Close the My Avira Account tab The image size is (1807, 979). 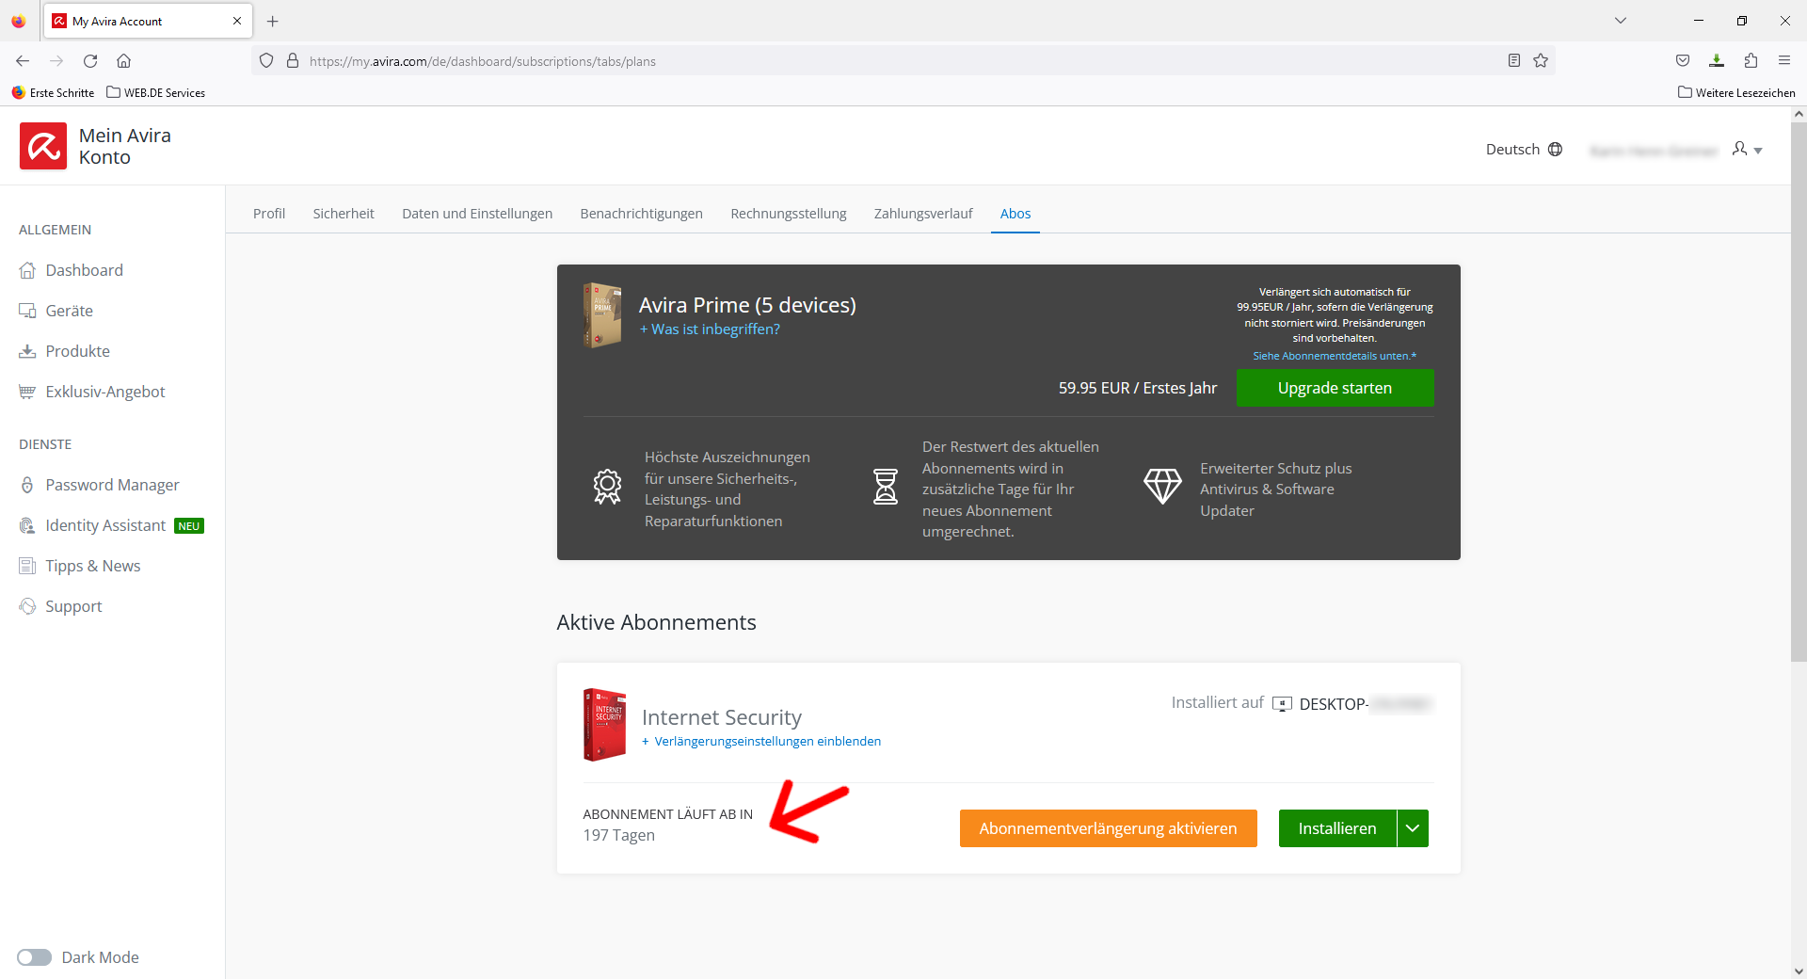pos(237,21)
